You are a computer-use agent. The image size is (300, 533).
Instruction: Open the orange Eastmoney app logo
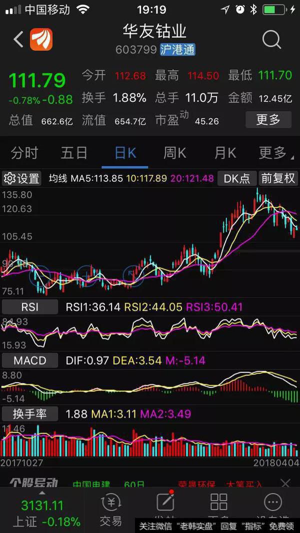(x=41, y=40)
